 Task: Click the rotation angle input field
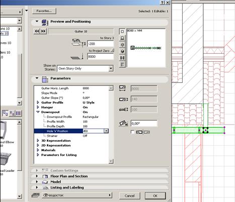pos(144,124)
